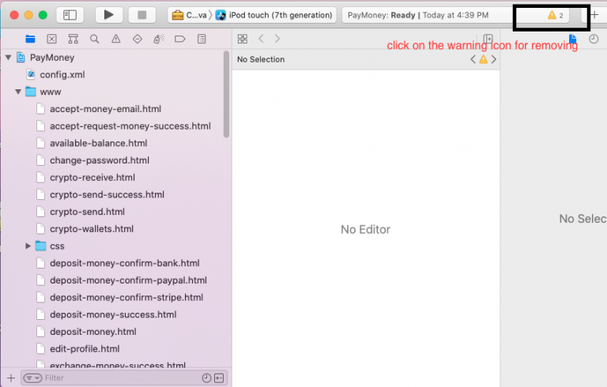Open the related items grid menu
607x387 pixels.
point(243,39)
